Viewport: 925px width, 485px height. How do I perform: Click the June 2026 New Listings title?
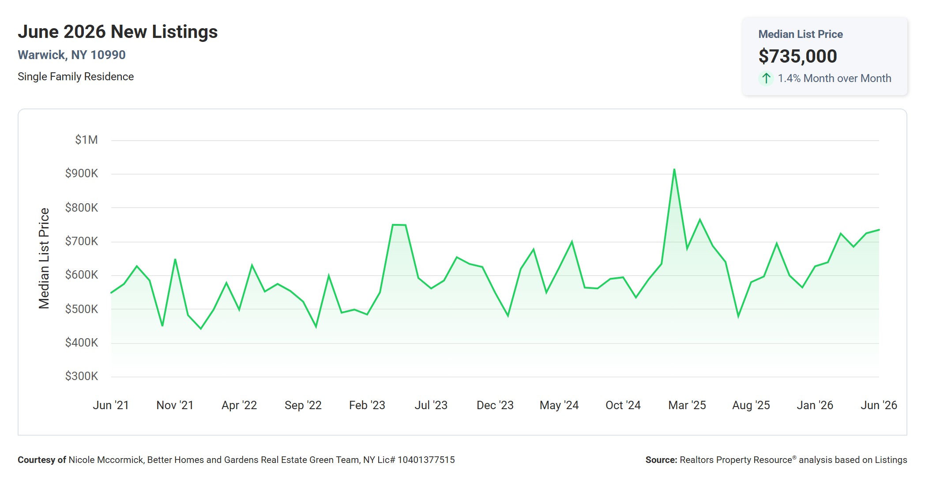point(118,32)
